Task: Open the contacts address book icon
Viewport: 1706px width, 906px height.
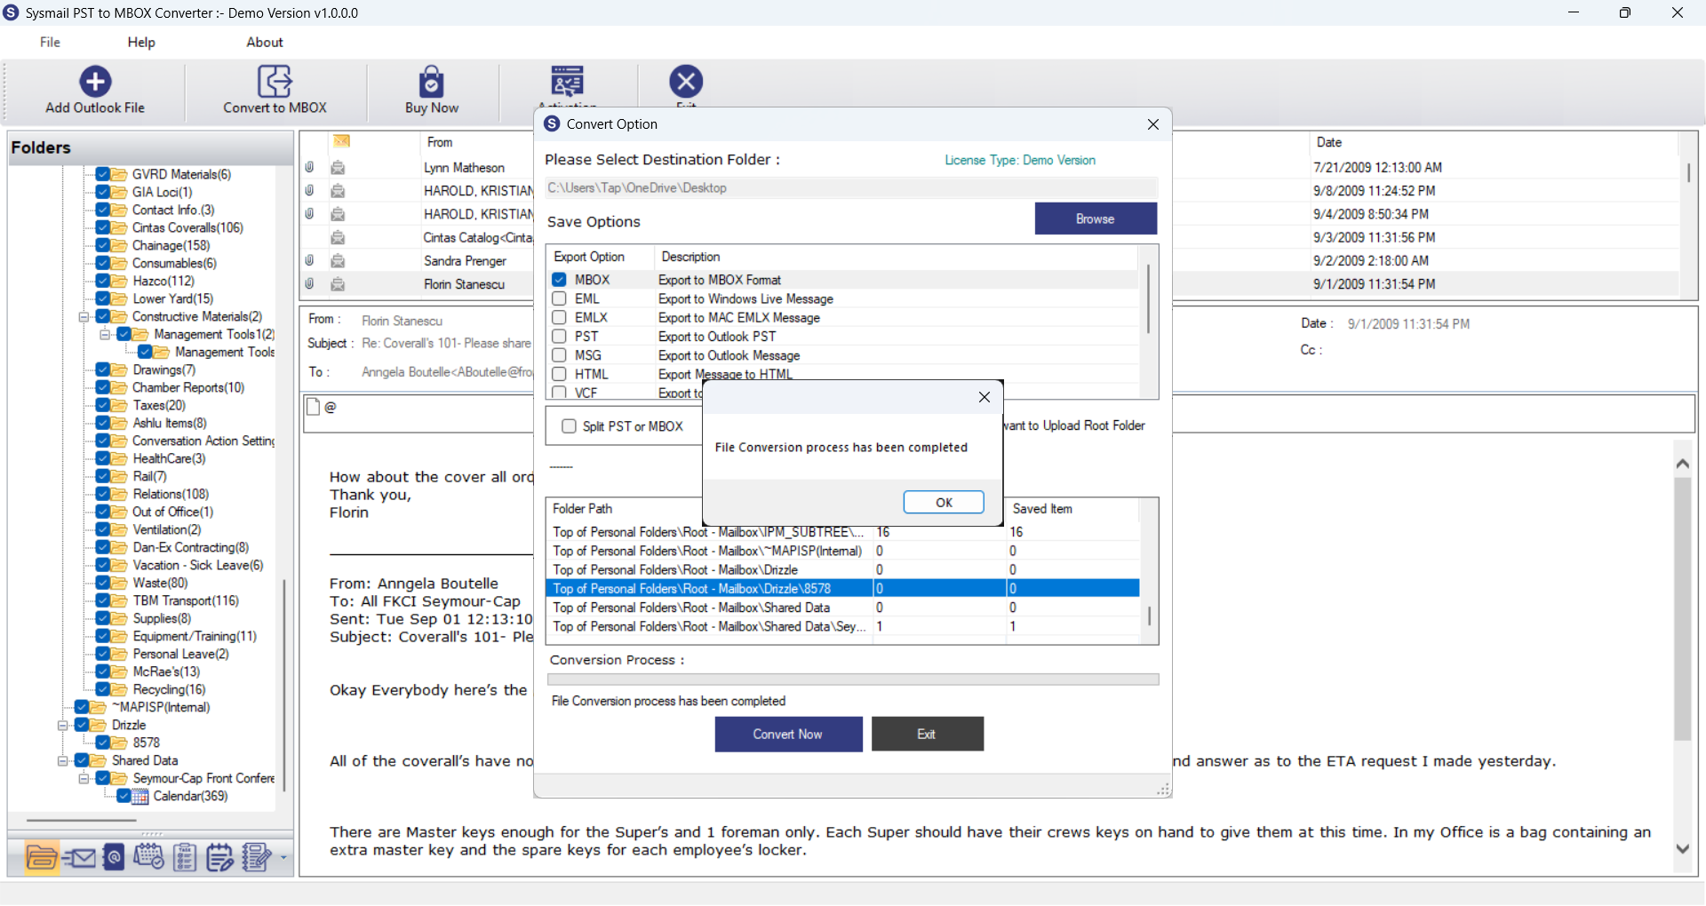Action: click(114, 857)
